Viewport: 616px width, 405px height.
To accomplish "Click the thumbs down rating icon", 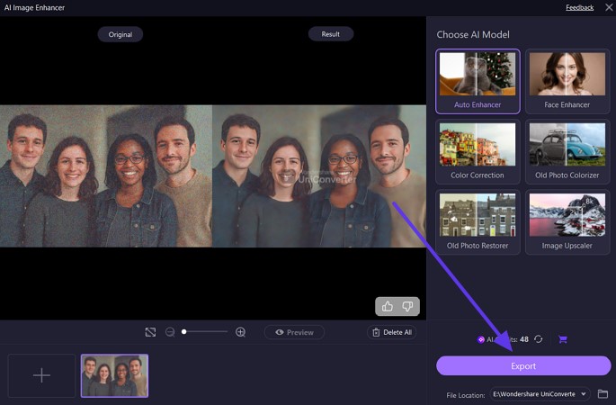I will pos(407,306).
